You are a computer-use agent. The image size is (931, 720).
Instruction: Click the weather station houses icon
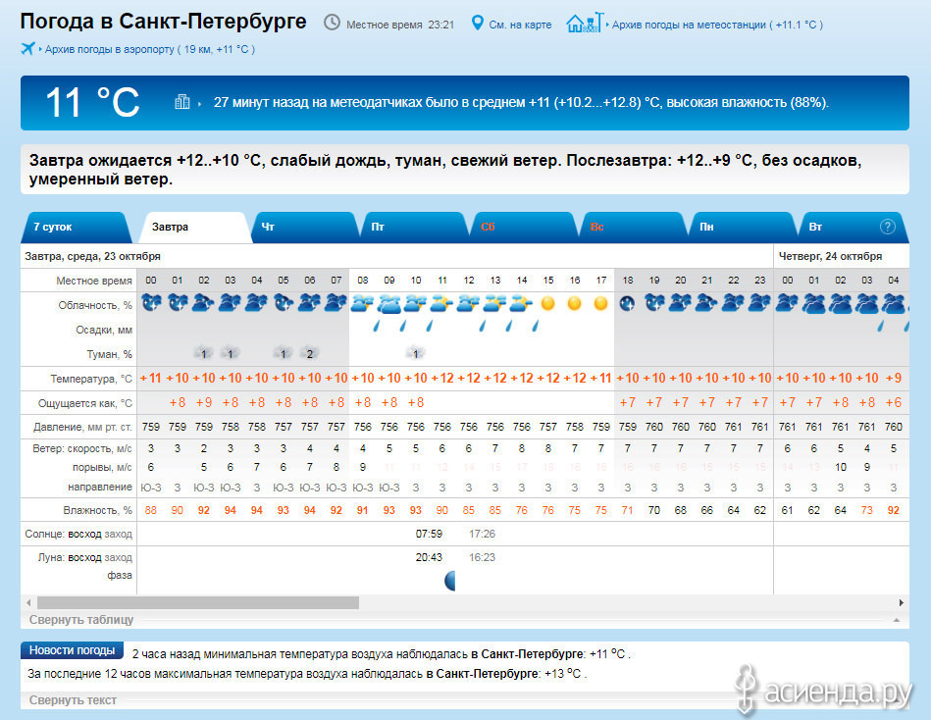click(585, 24)
